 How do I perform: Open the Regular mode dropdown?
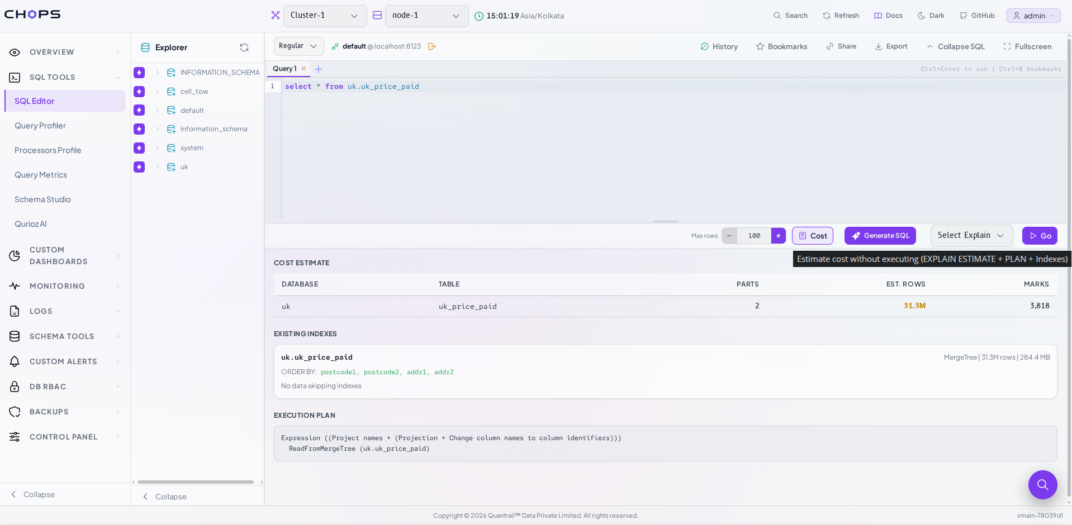(x=299, y=46)
